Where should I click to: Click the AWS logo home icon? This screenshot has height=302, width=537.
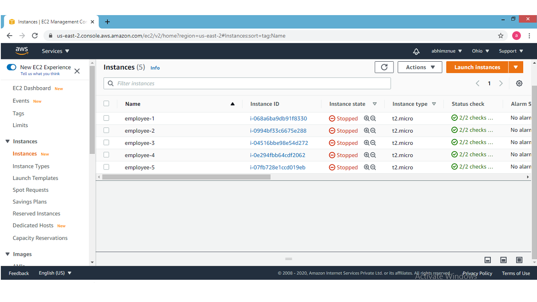coord(22,51)
